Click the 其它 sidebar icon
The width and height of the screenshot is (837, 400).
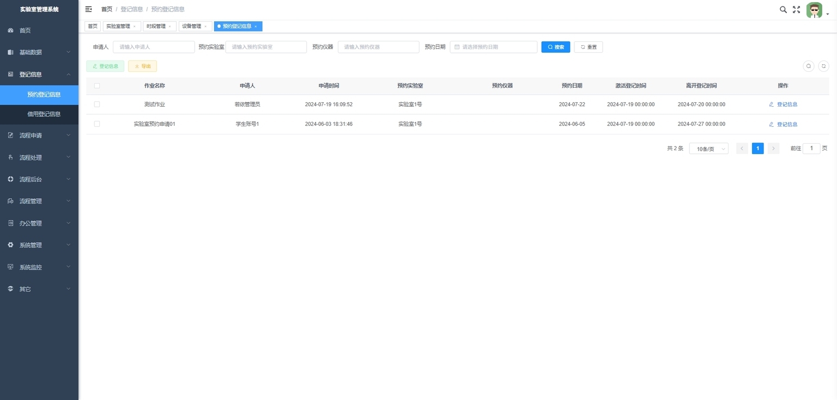coord(10,289)
